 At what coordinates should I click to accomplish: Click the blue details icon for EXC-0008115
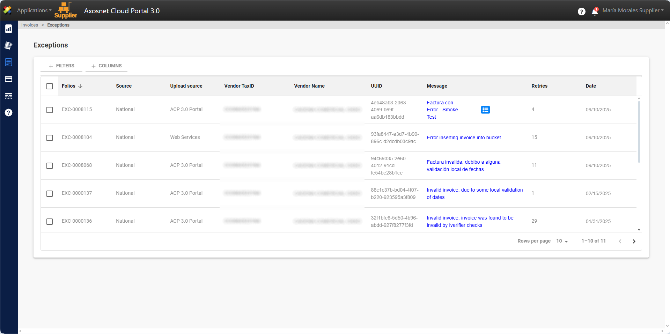point(485,110)
